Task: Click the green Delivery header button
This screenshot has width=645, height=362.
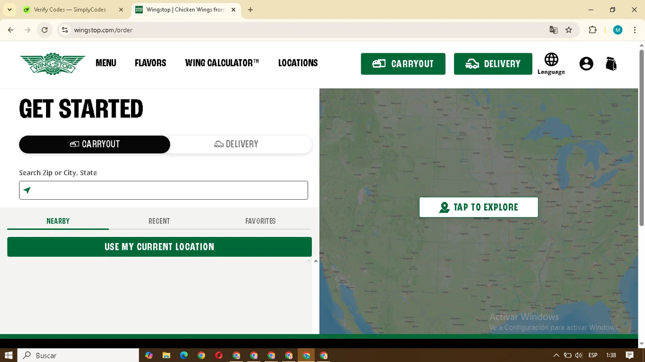Action: (x=493, y=64)
